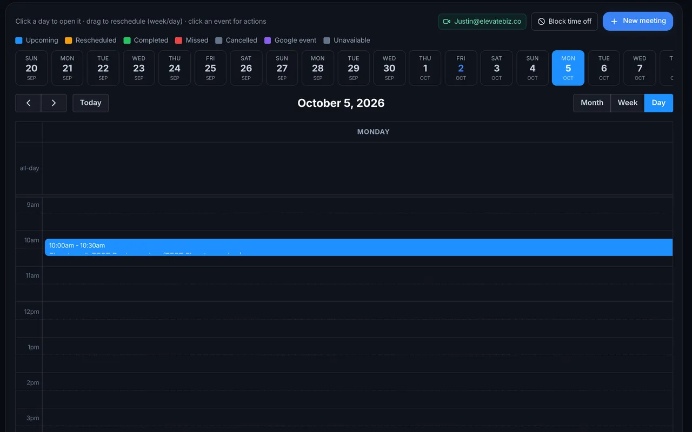The height and width of the screenshot is (432, 692).
Task: Select Wednesday September 23 in date strip
Action: 139,68
